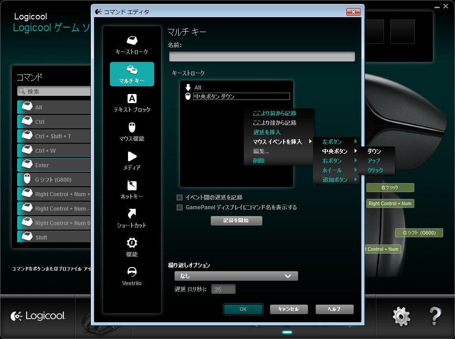The height and width of the screenshot is (339, 455).
Task: Click the search magnifier icon in コマンド panel
Action: tap(22, 91)
